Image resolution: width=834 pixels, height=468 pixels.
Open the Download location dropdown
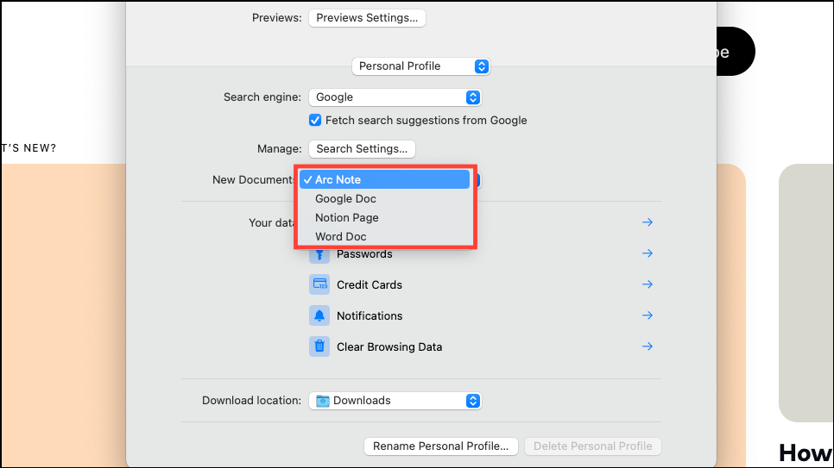[395, 401]
